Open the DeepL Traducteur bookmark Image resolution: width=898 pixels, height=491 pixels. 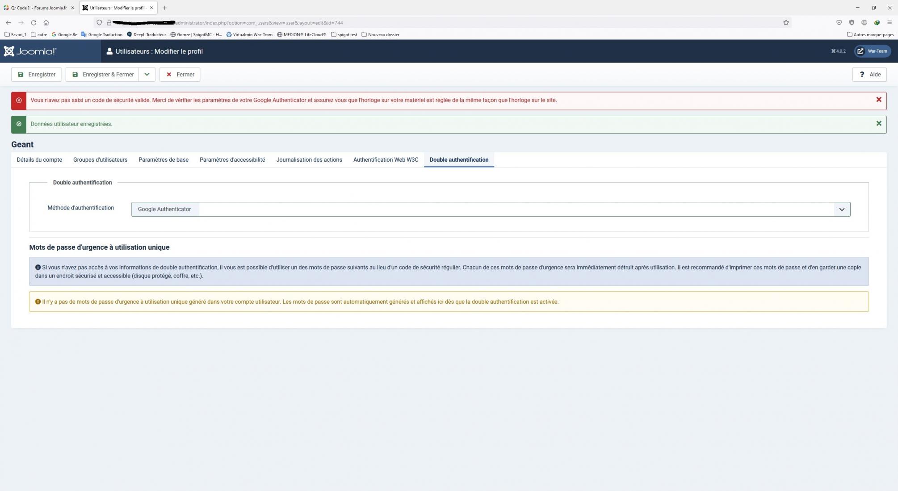click(147, 34)
